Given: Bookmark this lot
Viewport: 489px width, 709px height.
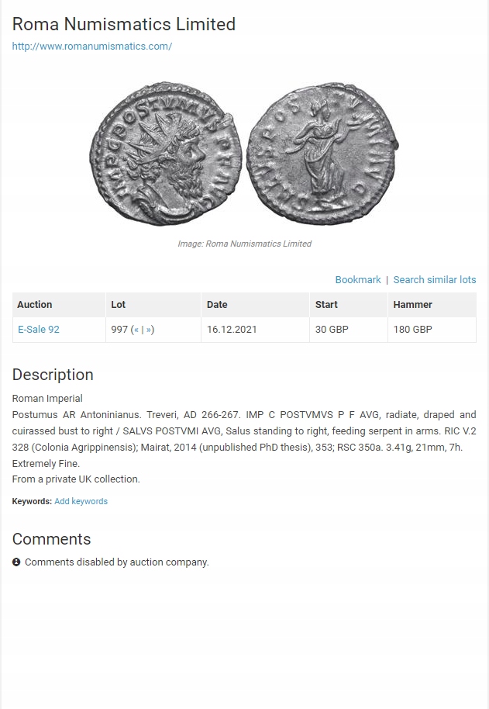Looking at the screenshot, I should pos(357,279).
